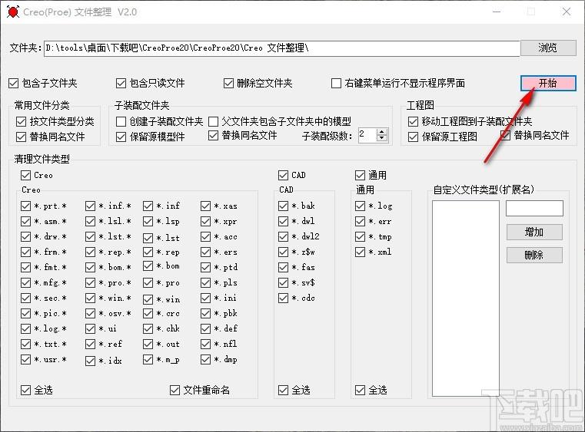
Task: Click the 增加 add button
Action: [534, 232]
